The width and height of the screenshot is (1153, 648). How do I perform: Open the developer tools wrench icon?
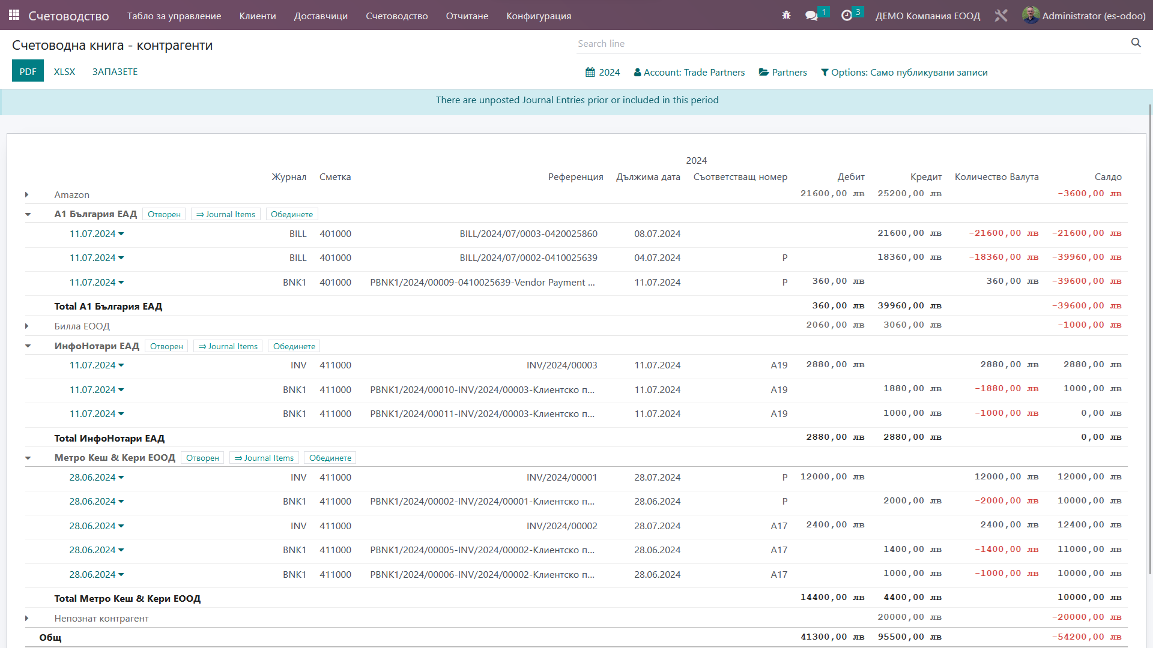[1000, 16]
